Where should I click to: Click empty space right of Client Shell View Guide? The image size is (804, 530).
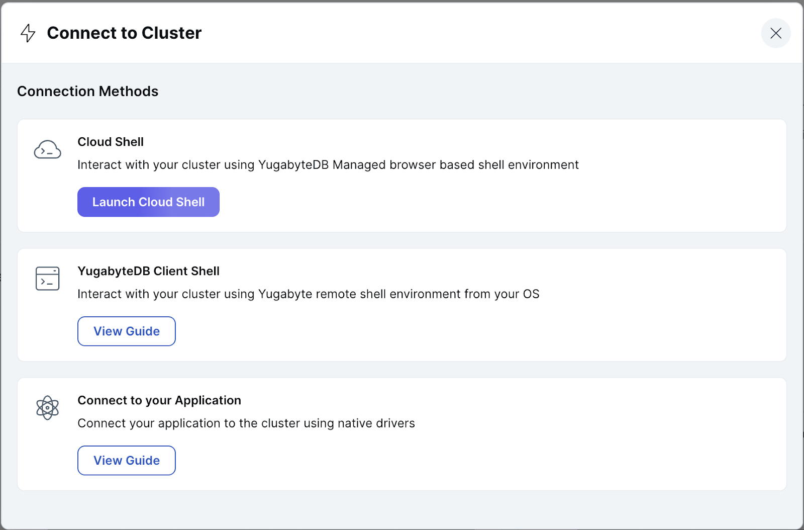coord(452,331)
